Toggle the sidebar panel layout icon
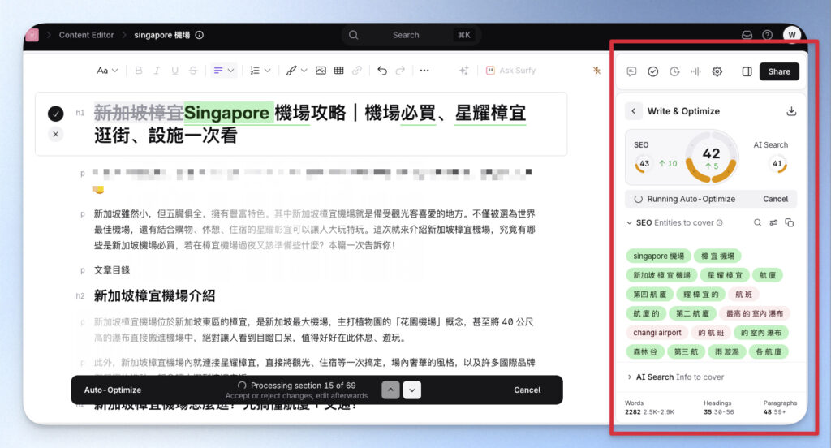The height and width of the screenshot is (448, 831). point(747,71)
